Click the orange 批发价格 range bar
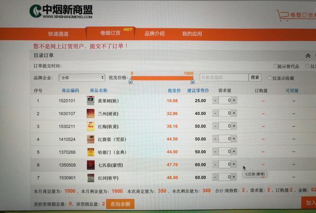This screenshot has height=213, width=316. click(162, 78)
